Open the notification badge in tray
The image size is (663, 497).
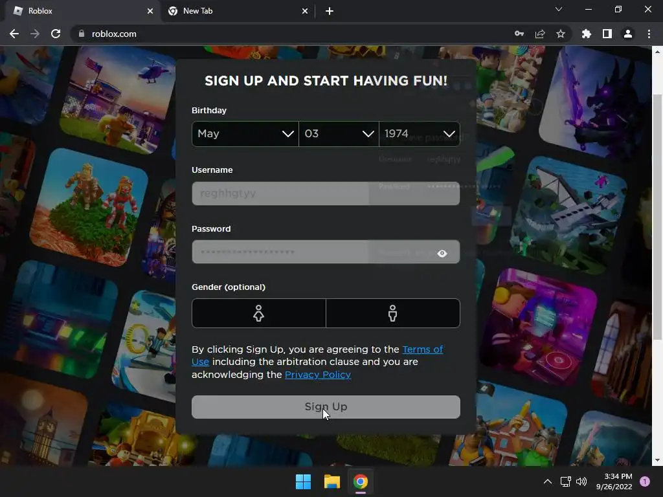coord(645,481)
